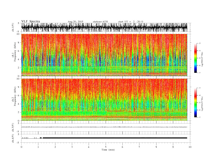This screenshot has width=214, height=165.
Task: Click the ch.3 flat voltage trace
Action: pyautogui.click(x=104, y=127)
